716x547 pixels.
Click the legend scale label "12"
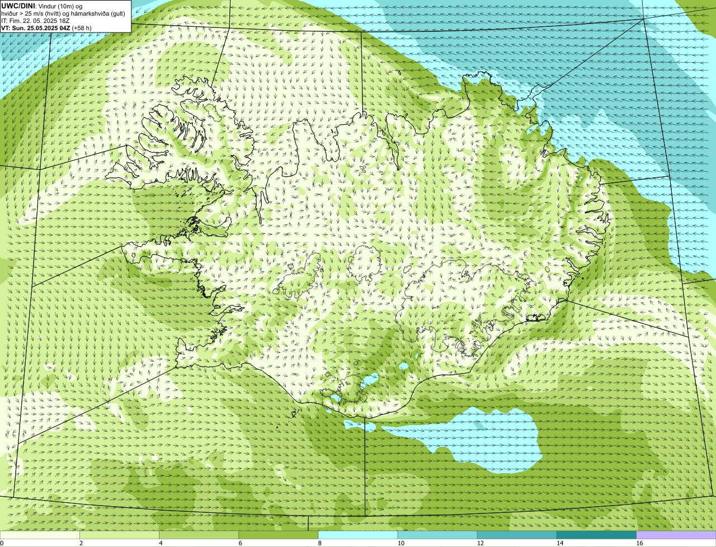click(x=481, y=543)
